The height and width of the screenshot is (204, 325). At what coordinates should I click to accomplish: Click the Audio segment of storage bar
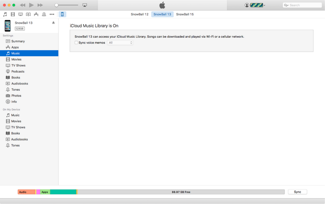point(26,192)
